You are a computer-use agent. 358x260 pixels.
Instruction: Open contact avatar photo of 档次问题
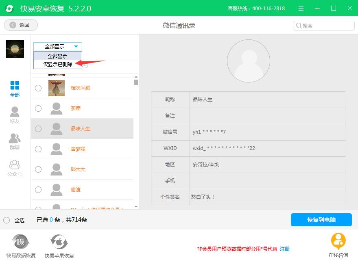click(x=57, y=88)
